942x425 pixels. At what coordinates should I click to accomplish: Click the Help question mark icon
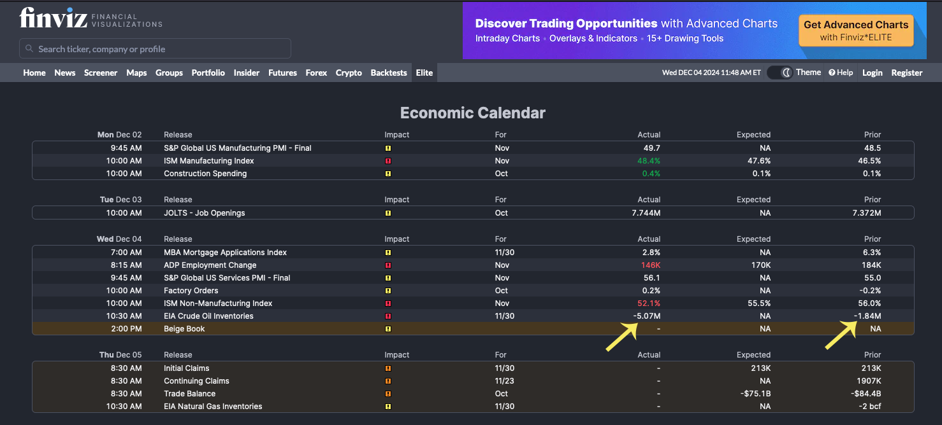[832, 73]
